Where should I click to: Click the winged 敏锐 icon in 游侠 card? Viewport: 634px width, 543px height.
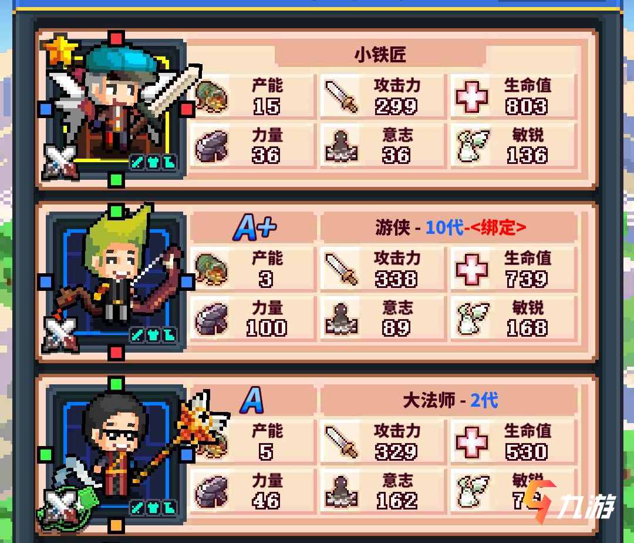pyautogui.click(x=472, y=319)
